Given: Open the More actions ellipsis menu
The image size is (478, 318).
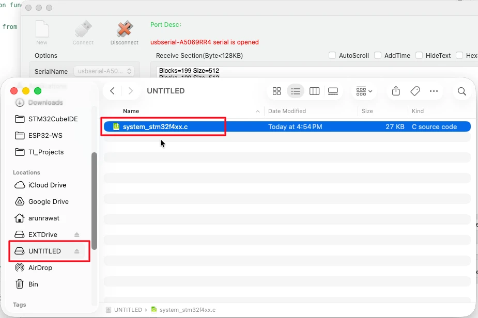Looking at the screenshot, I should pos(434,91).
